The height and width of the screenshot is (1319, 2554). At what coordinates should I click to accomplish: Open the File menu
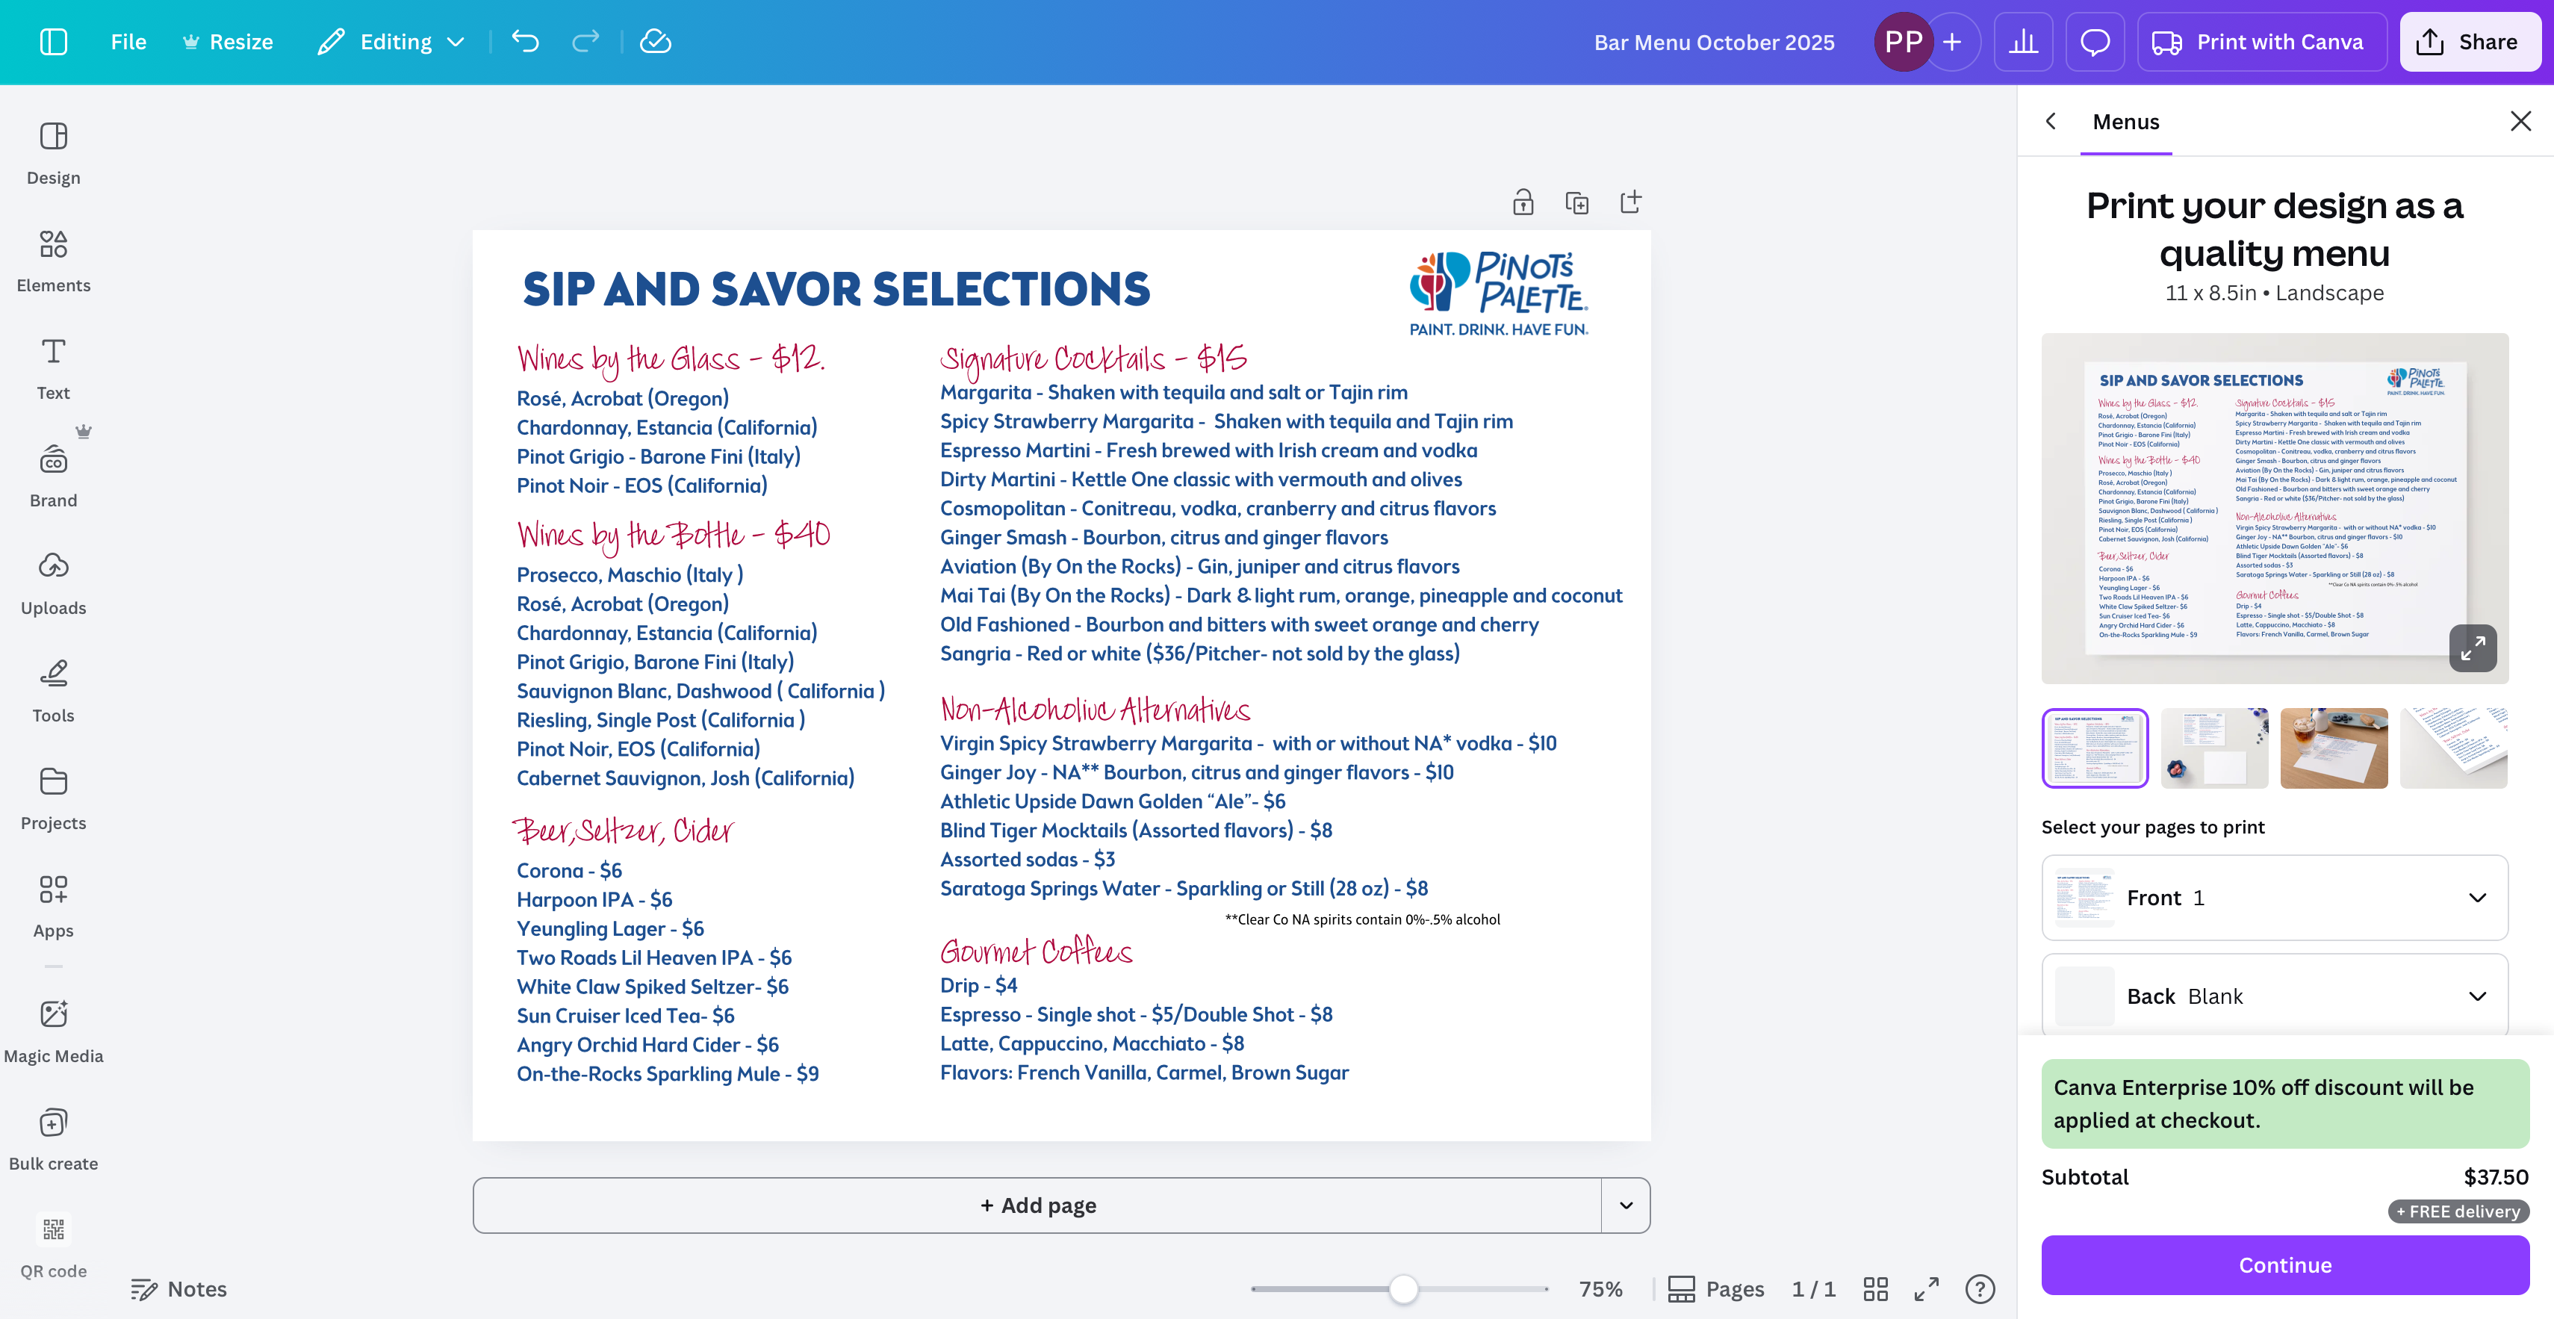pyautogui.click(x=128, y=42)
